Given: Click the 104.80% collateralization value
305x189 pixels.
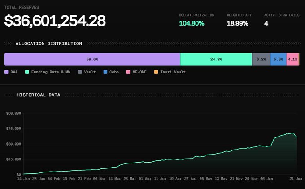Looking at the screenshot, I should (x=192, y=23).
